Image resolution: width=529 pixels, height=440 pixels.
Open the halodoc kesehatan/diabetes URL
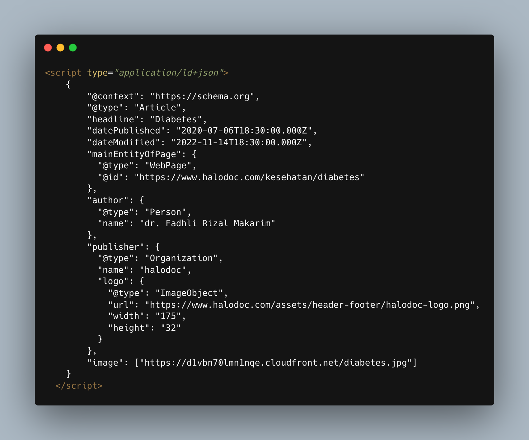(249, 177)
